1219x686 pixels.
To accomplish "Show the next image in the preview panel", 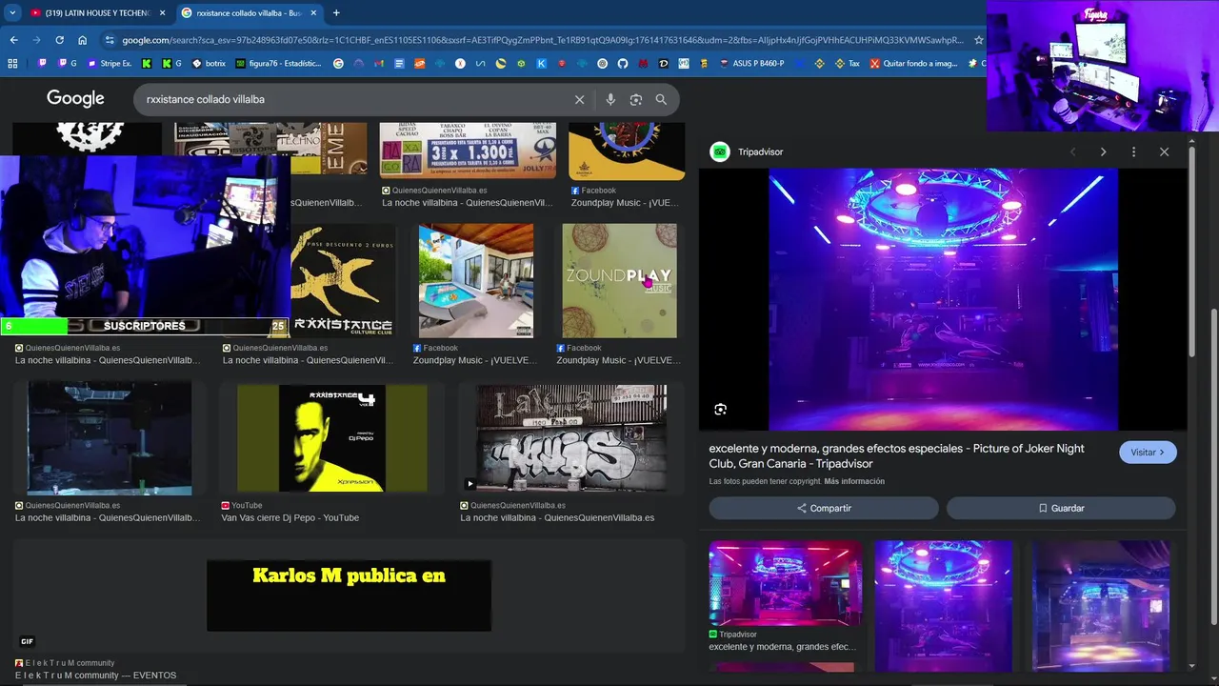I will click(x=1103, y=151).
